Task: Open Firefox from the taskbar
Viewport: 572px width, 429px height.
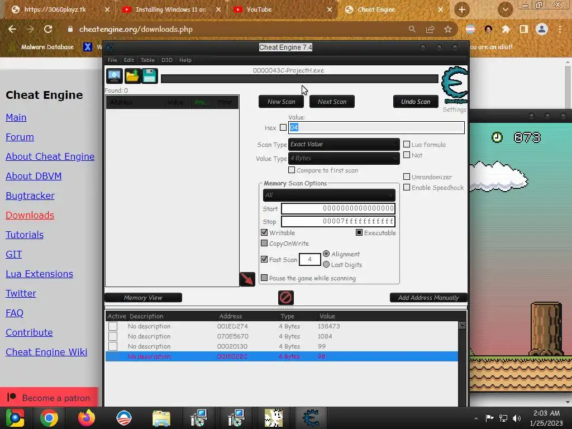Action: click(x=87, y=418)
